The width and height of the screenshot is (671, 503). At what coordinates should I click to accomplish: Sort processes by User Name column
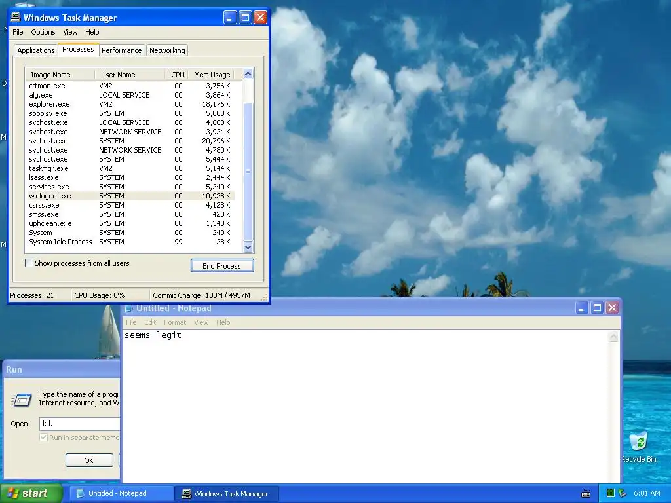click(x=130, y=75)
